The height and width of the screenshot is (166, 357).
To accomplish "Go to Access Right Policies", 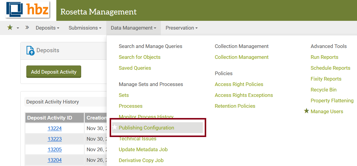I will pyautogui.click(x=239, y=84).
